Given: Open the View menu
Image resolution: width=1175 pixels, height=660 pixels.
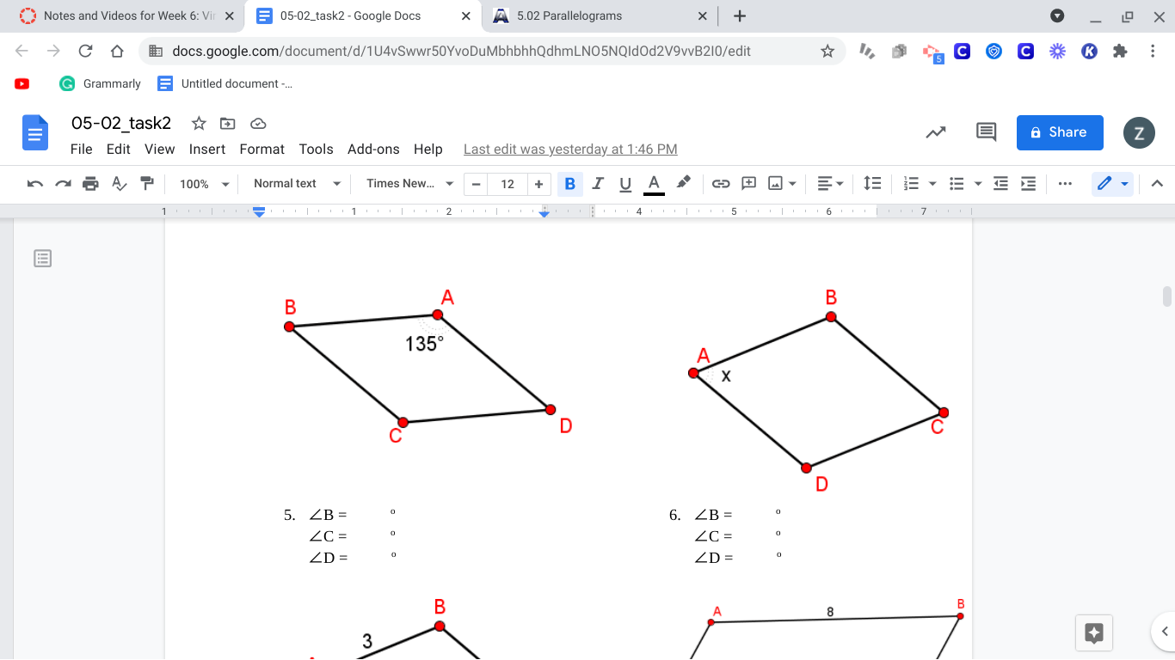Looking at the screenshot, I should (159, 149).
